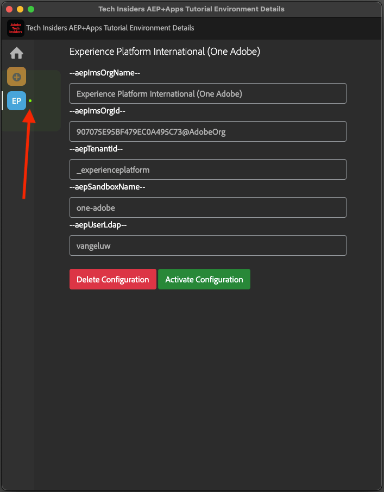Viewport: 384px width, 492px height.
Task: Close the window with red button
Action: pos(9,9)
